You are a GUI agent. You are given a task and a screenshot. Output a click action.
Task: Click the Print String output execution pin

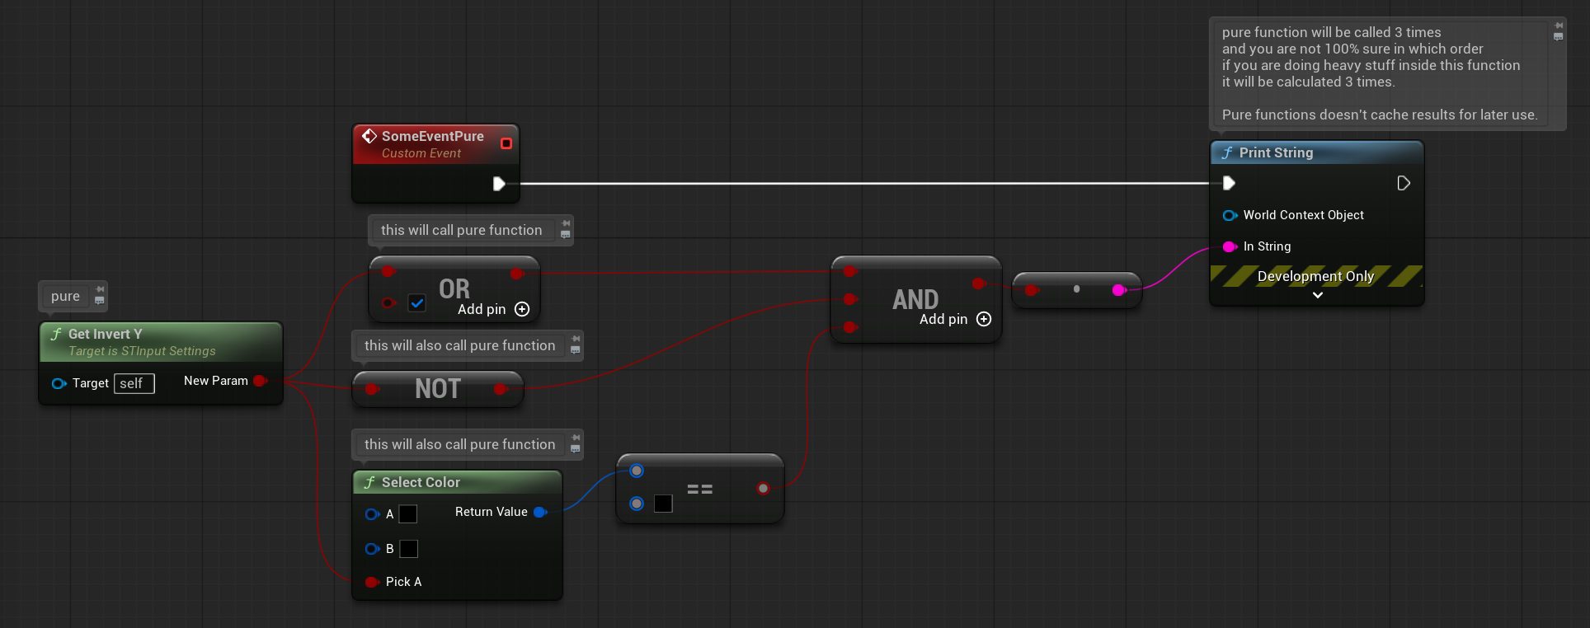pyautogui.click(x=1404, y=183)
